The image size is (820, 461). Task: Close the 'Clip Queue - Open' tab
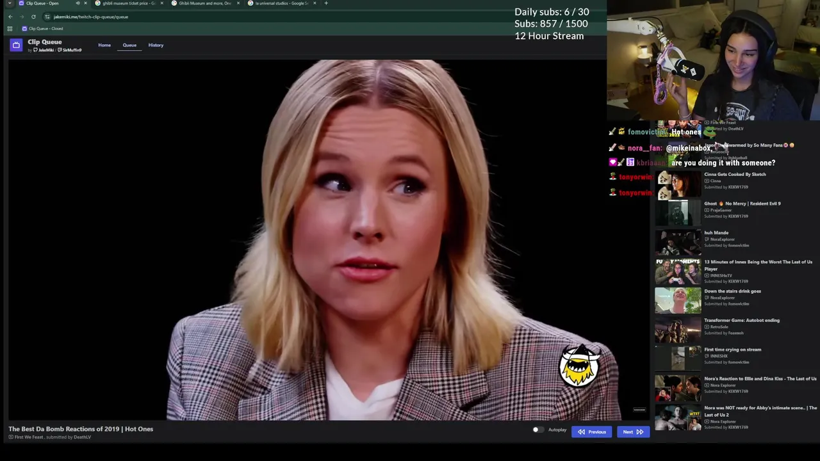pyautogui.click(x=85, y=3)
